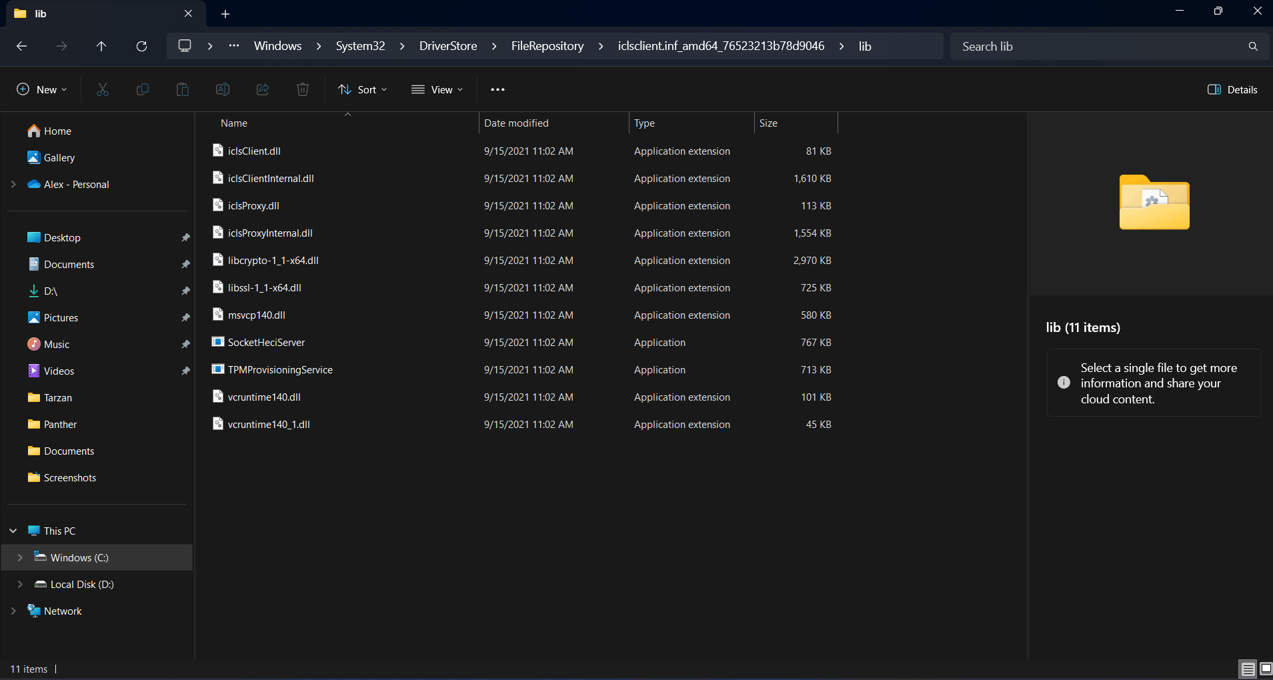Open the New item button
Image resolution: width=1273 pixels, height=680 pixels.
coord(41,89)
